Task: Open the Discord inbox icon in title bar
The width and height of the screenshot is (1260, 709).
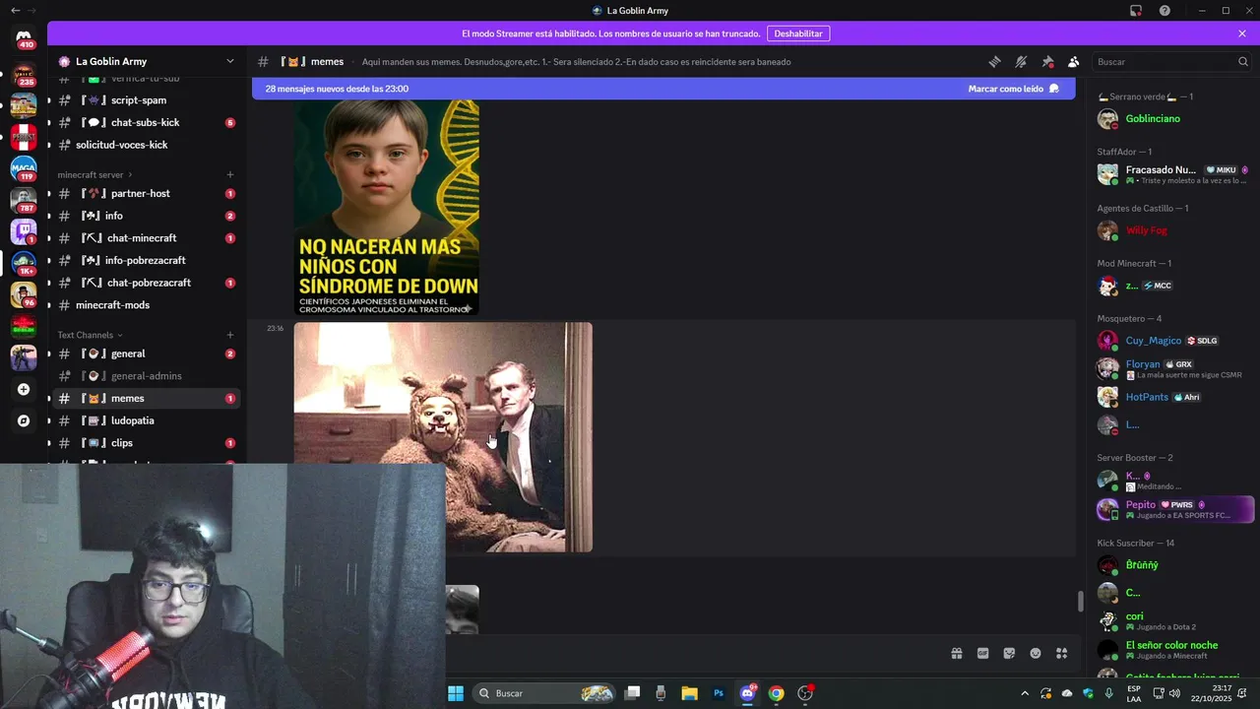Action: coord(1136,11)
